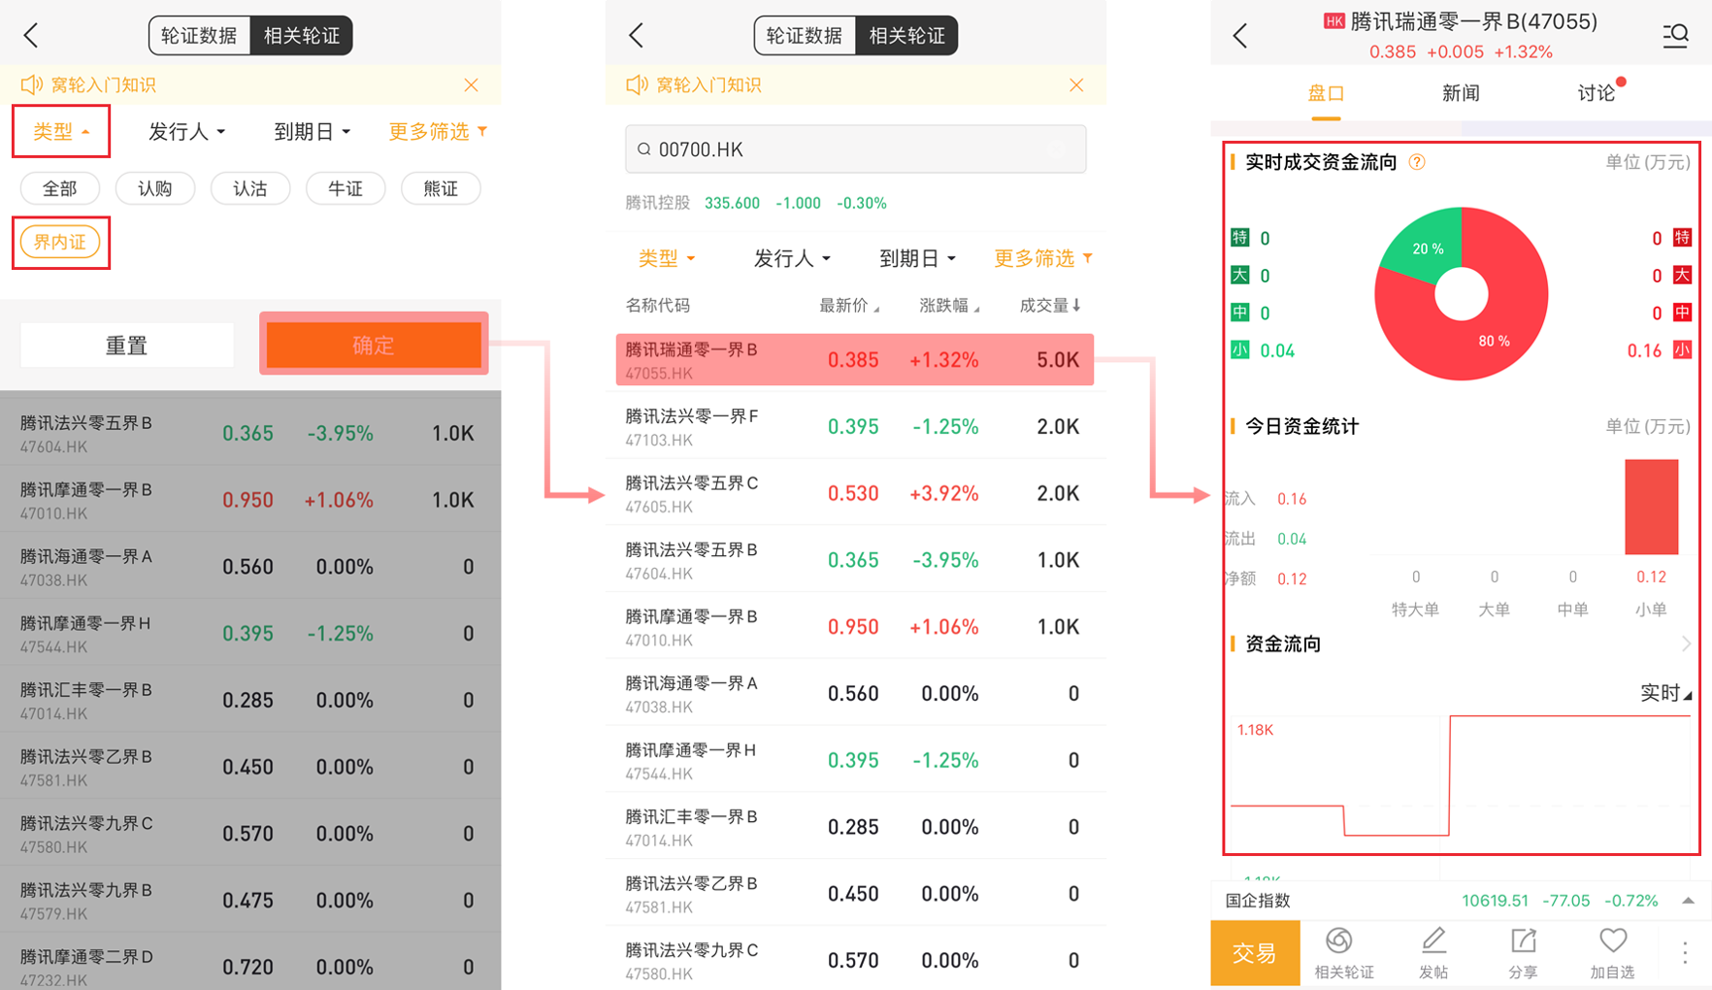
Task: Click 确定 confirm button
Action: point(374,345)
